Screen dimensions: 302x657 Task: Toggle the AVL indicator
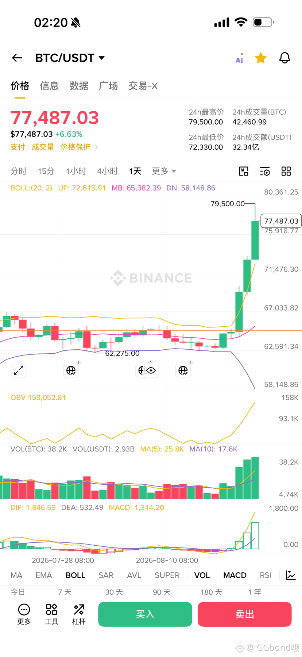pos(134,575)
